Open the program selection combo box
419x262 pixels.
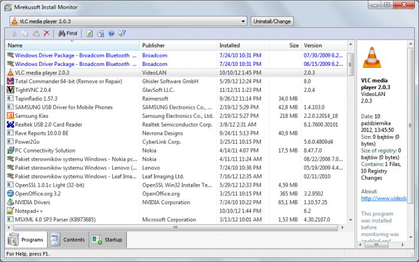pyautogui.click(x=128, y=21)
